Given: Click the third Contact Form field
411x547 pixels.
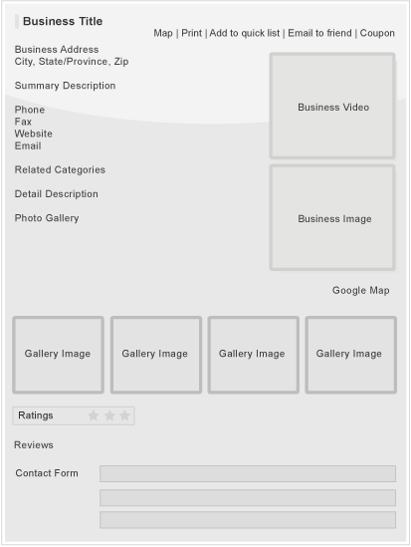Looking at the screenshot, I should [x=248, y=520].
